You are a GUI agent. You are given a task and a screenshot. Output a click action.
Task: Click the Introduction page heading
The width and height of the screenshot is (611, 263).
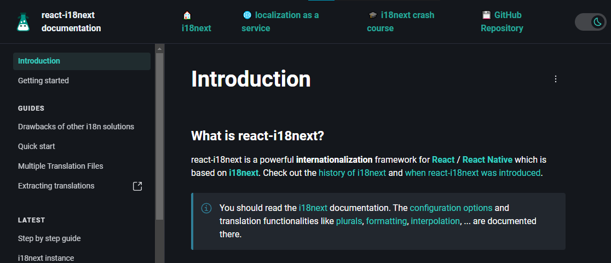tap(251, 79)
